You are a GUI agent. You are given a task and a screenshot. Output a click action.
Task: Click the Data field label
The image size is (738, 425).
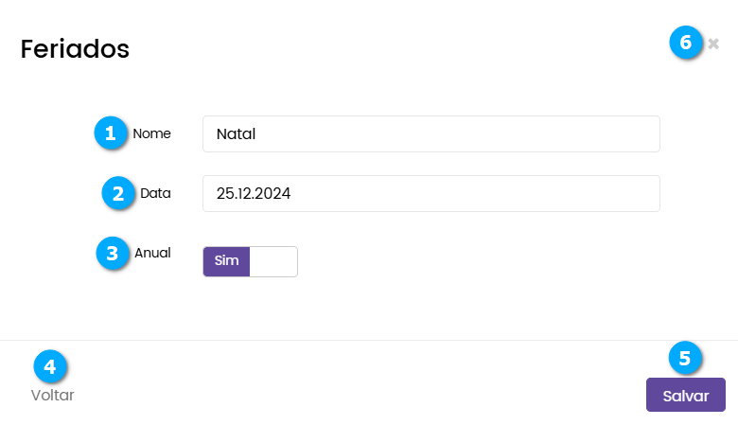point(155,193)
